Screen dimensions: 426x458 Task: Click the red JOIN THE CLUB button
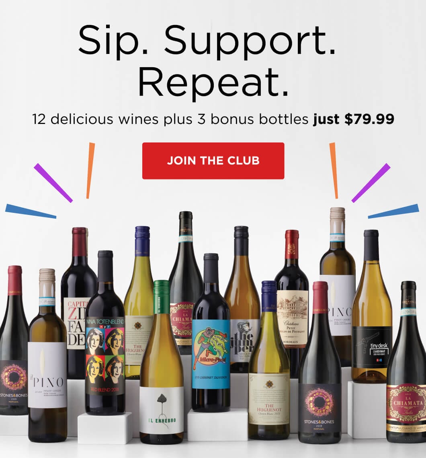point(213,161)
